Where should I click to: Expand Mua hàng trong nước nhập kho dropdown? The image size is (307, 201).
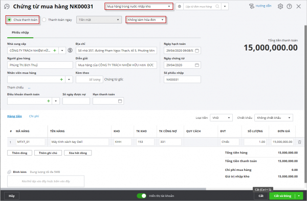tap(139, 7)
